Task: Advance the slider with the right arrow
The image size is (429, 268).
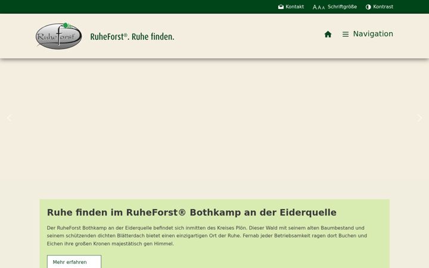Action: click(x=419, y=118)
